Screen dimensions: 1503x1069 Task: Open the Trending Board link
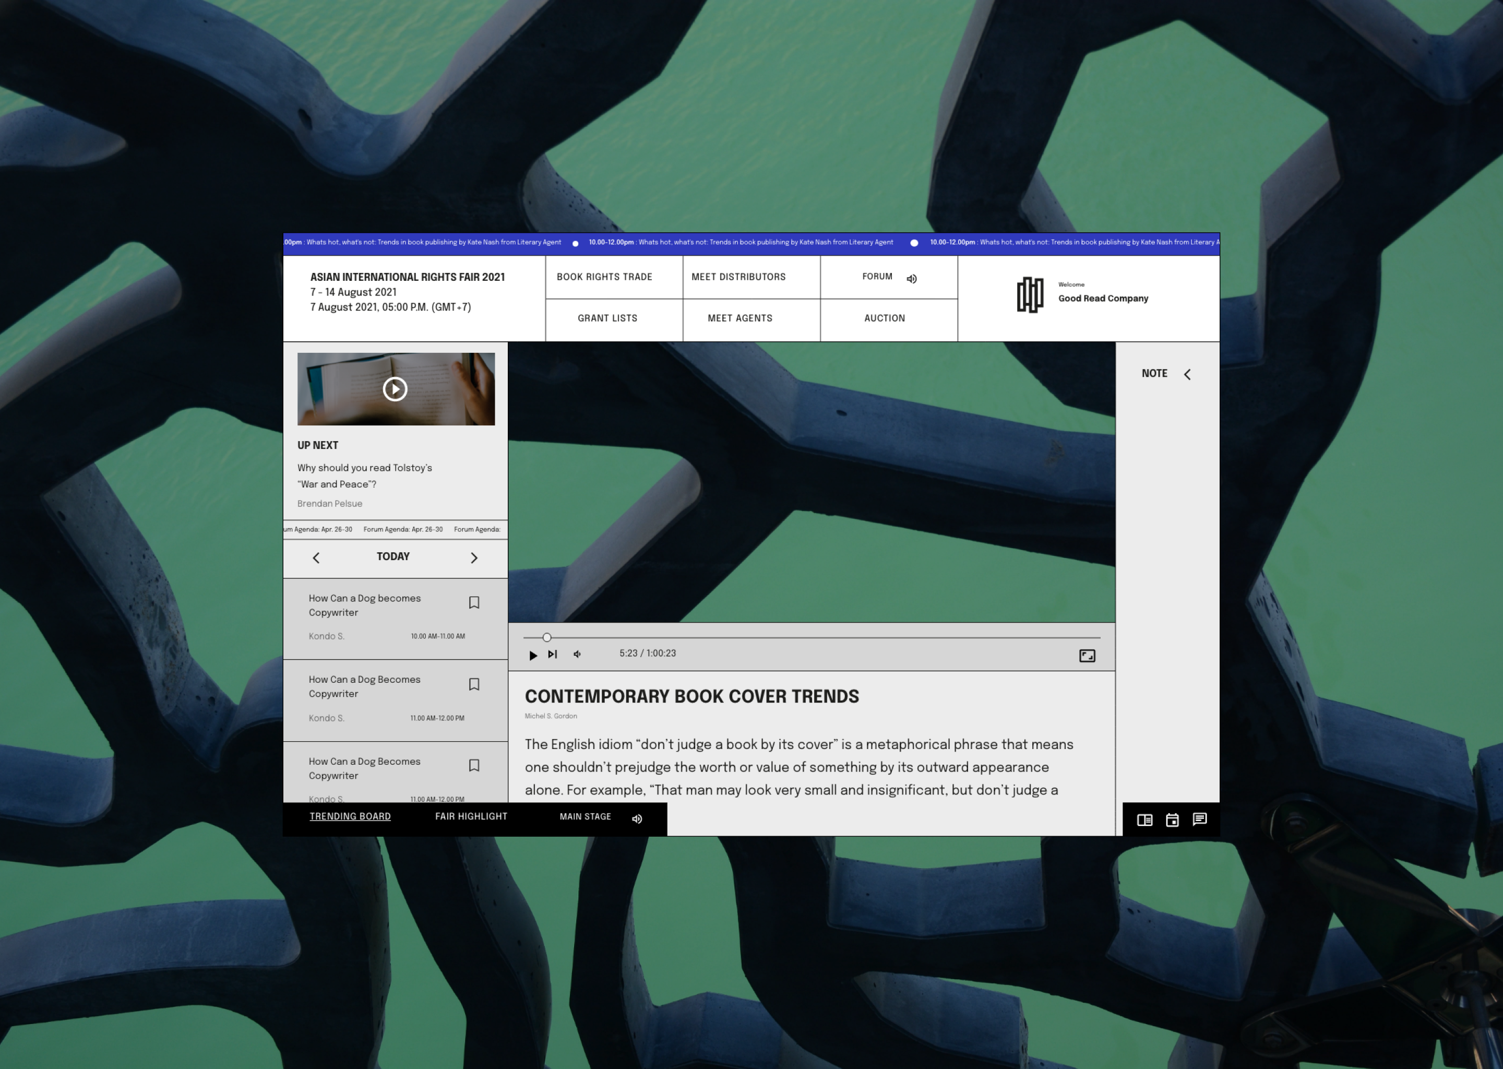pyautogui.click(x=350, y=816)
